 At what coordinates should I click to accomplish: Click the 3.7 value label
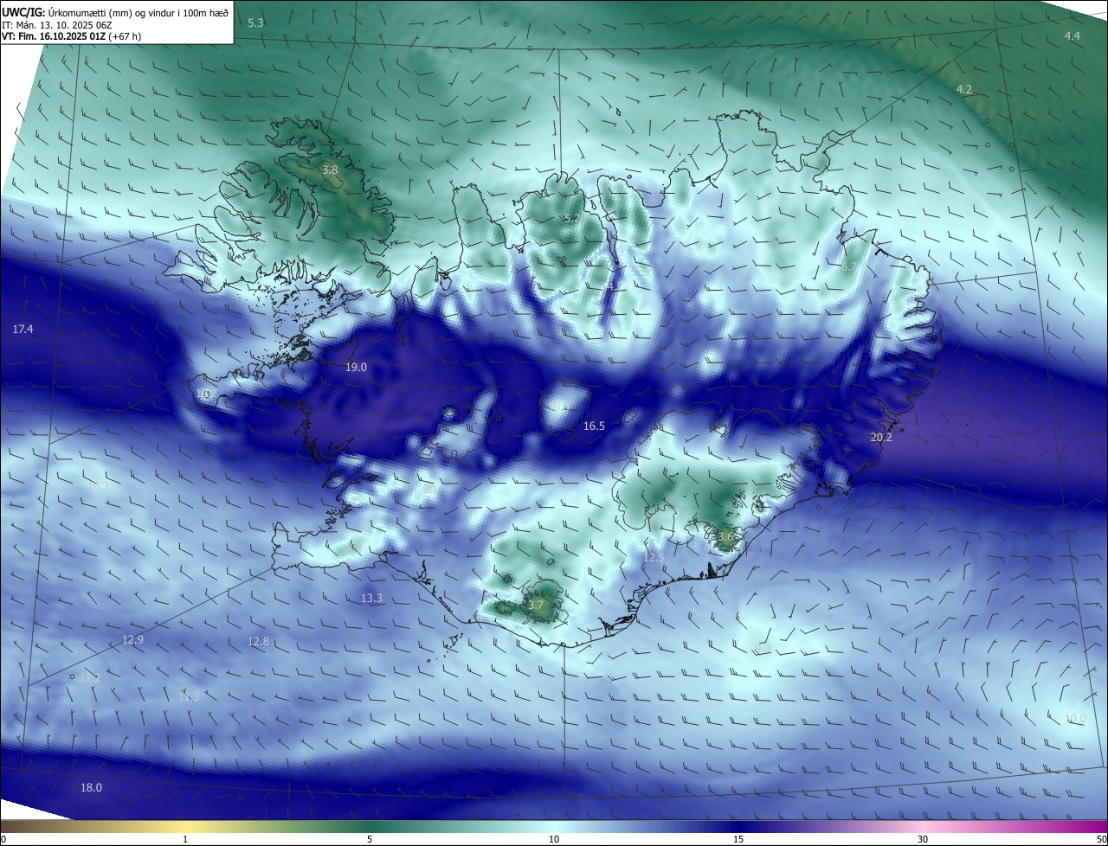(536, 606)
